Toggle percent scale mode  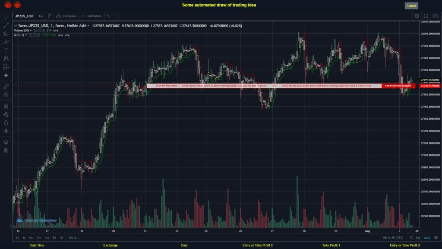[411, 238]
